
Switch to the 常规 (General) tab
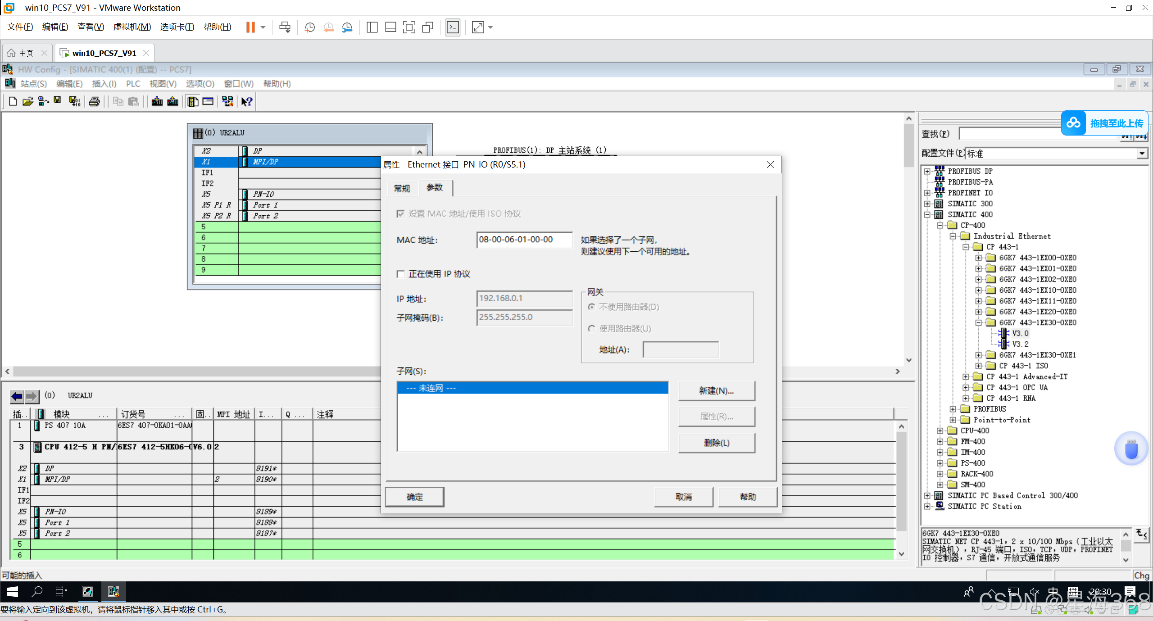(402, 188)
